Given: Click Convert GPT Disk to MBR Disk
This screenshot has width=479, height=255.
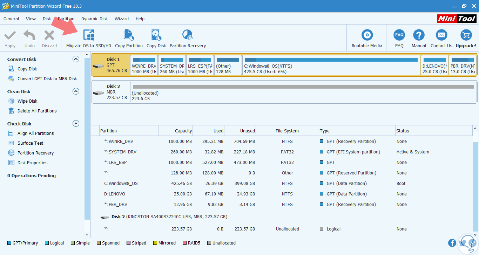Looking at the screenshot, I should tap(47, 79).
